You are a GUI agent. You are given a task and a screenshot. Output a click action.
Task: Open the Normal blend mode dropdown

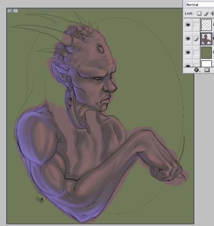[200, 5]
